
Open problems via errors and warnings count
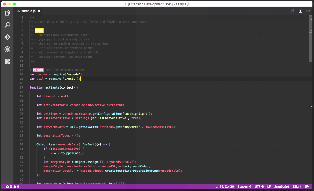point(12,186)
